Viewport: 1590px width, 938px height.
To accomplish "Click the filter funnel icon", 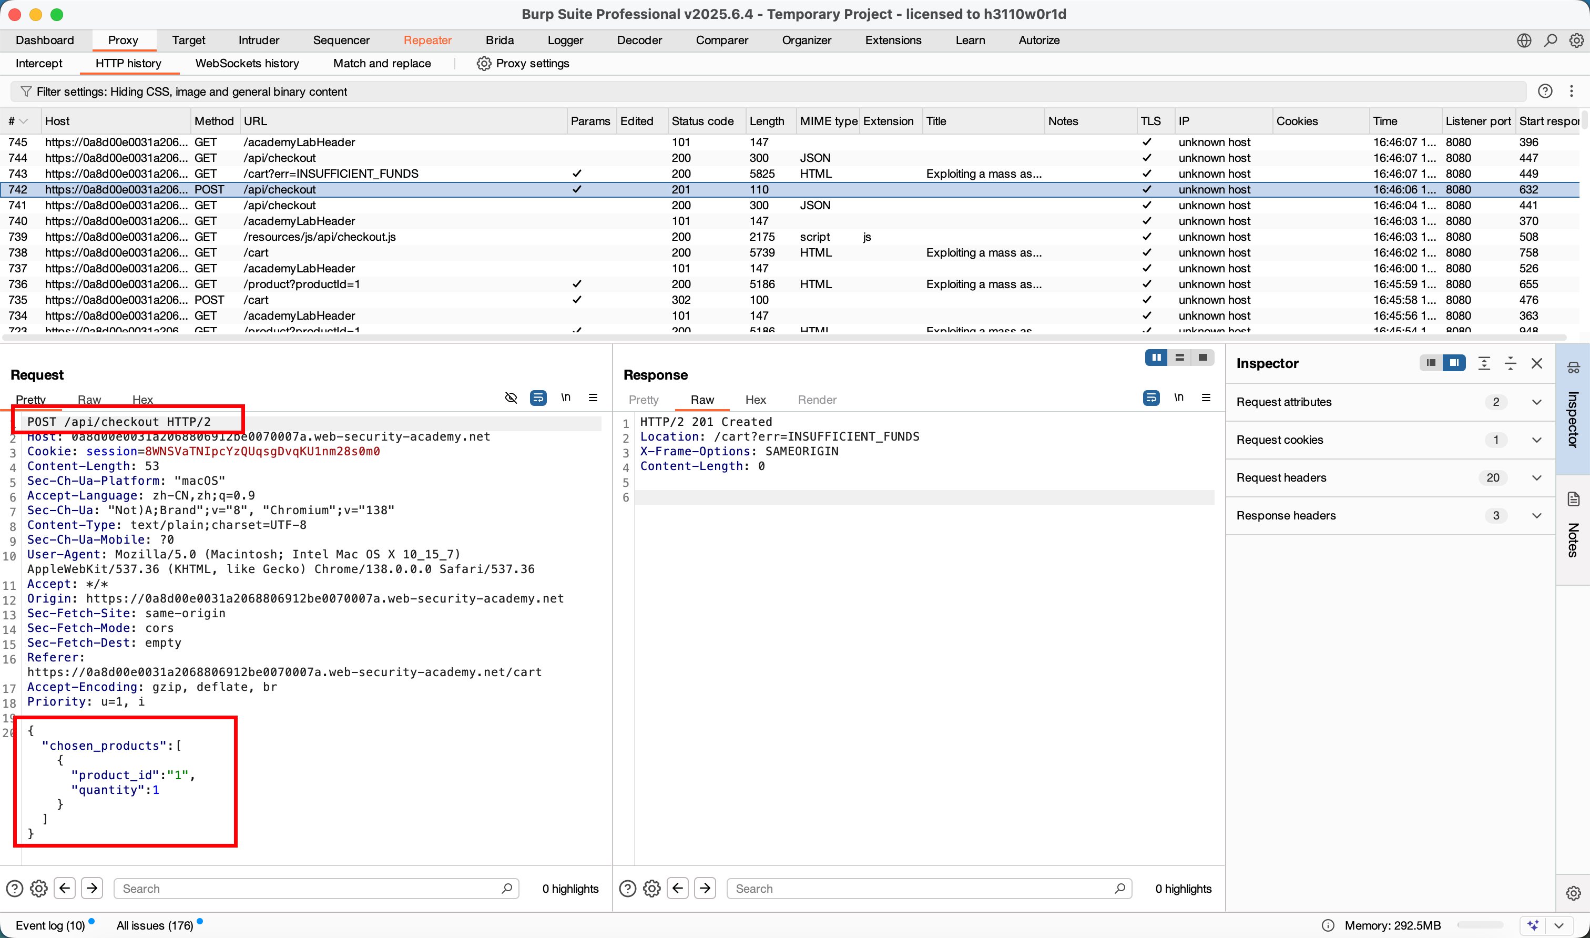I will [26, 91].
